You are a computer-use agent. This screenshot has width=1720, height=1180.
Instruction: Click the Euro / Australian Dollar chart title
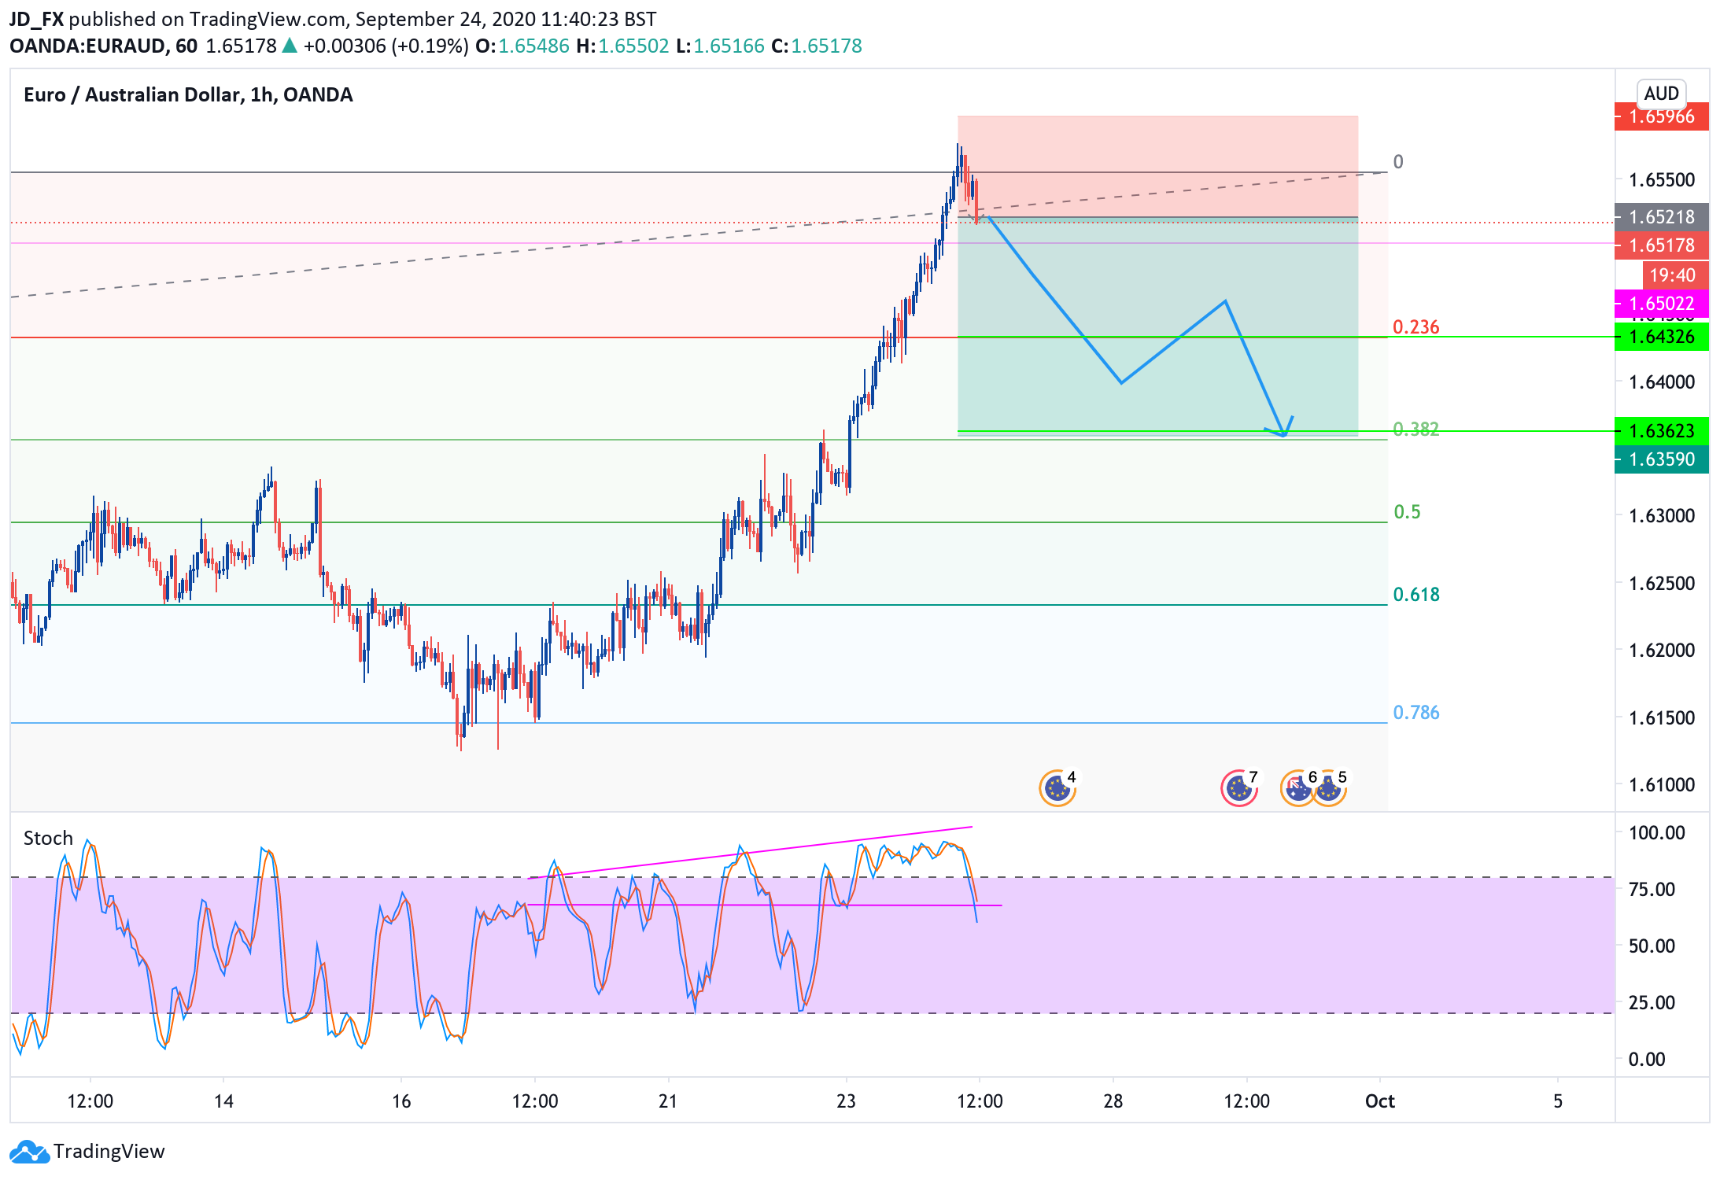[x=188, y=95]
